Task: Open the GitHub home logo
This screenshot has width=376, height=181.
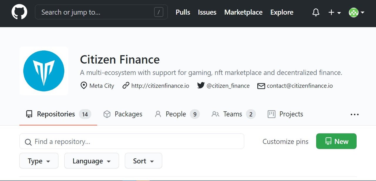Action: (19, 12)
